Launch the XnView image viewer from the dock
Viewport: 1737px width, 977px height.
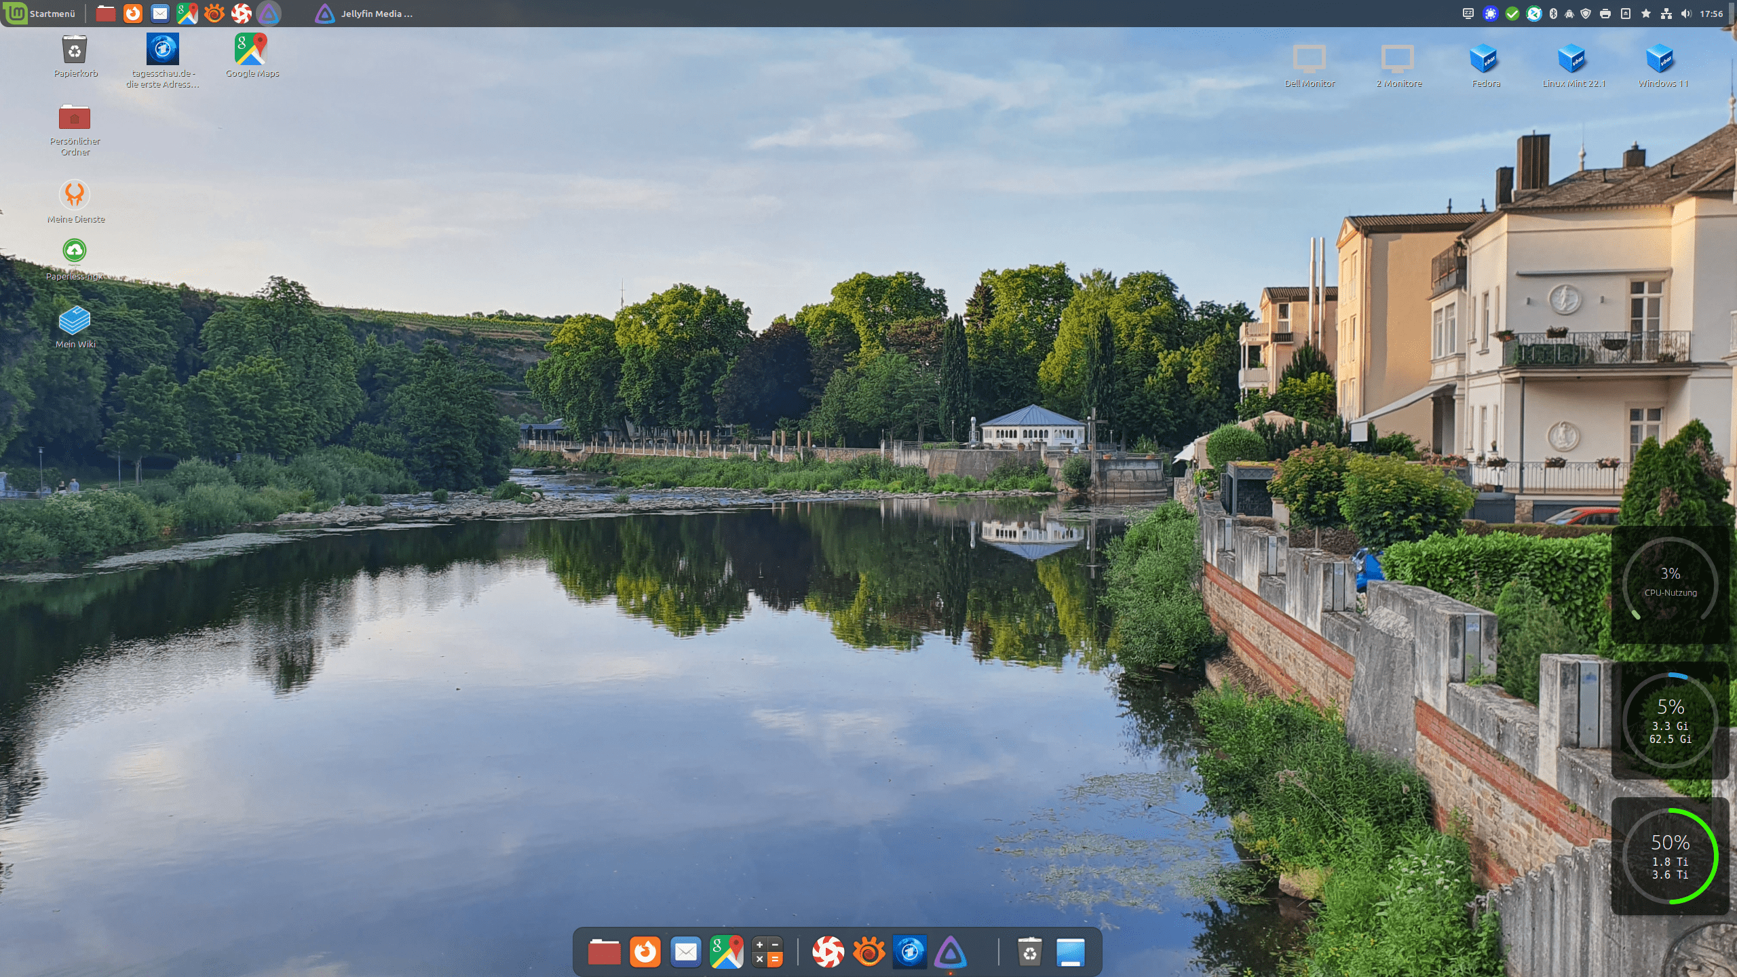point(870,952)
